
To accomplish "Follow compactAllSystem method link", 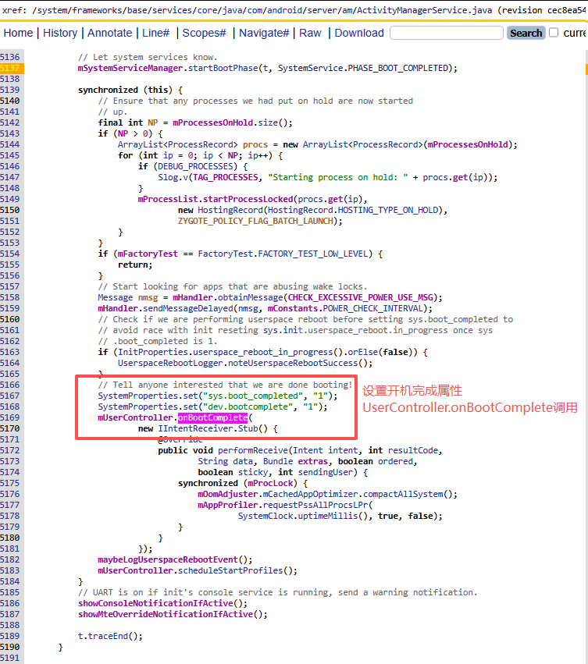I will (403, 494).
